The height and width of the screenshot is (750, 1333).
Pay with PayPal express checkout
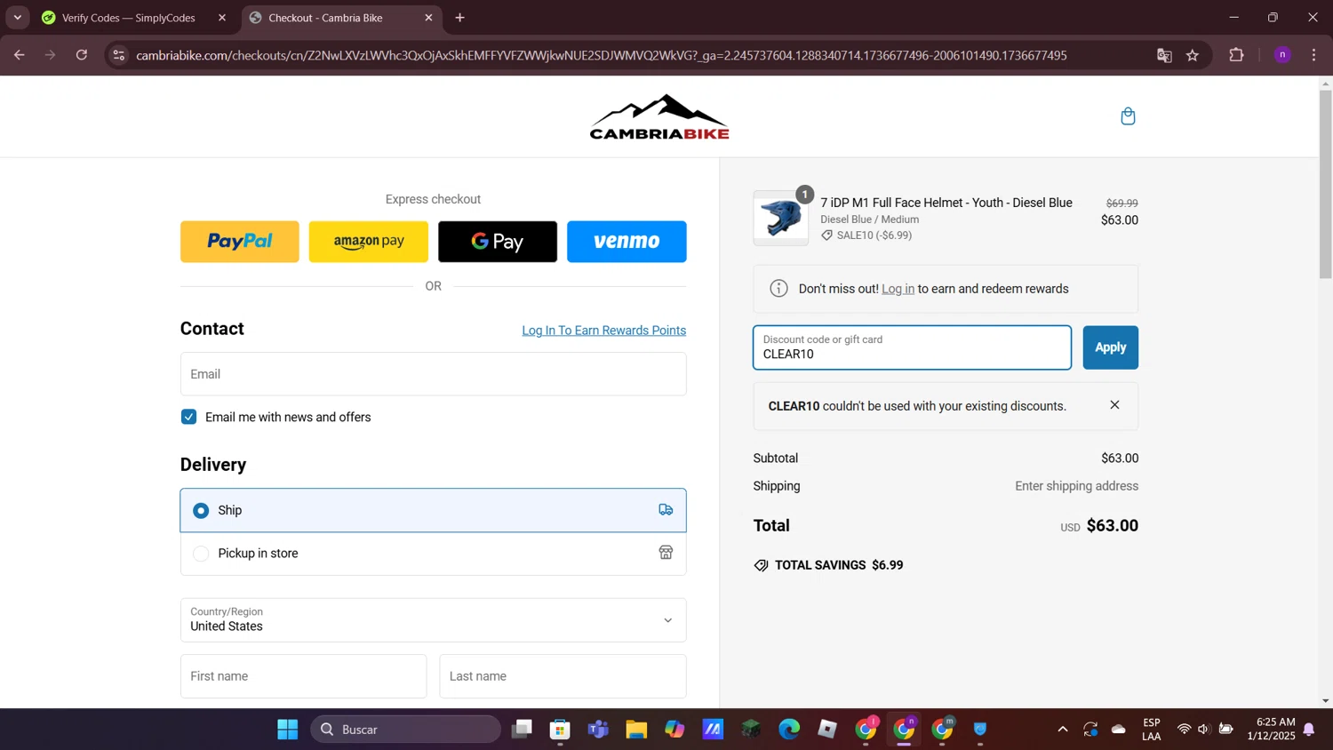coord(240,242)
